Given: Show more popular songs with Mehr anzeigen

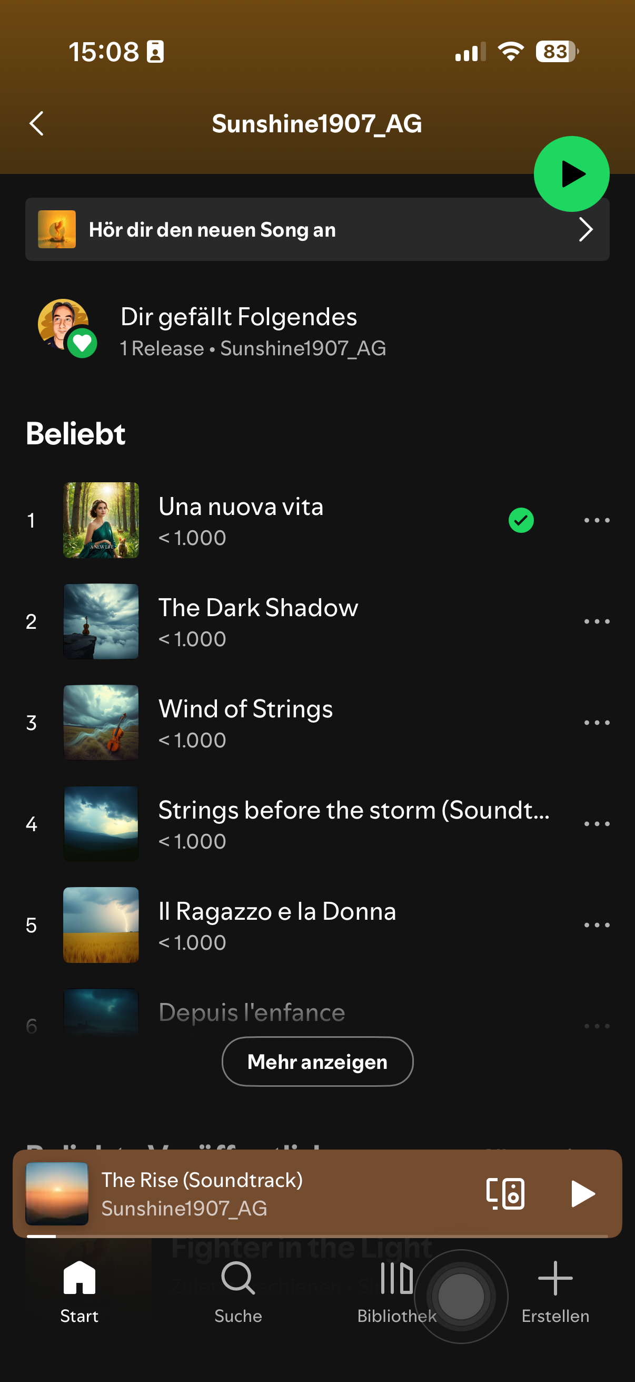Looking at the screenshot, I should 317,1062.
